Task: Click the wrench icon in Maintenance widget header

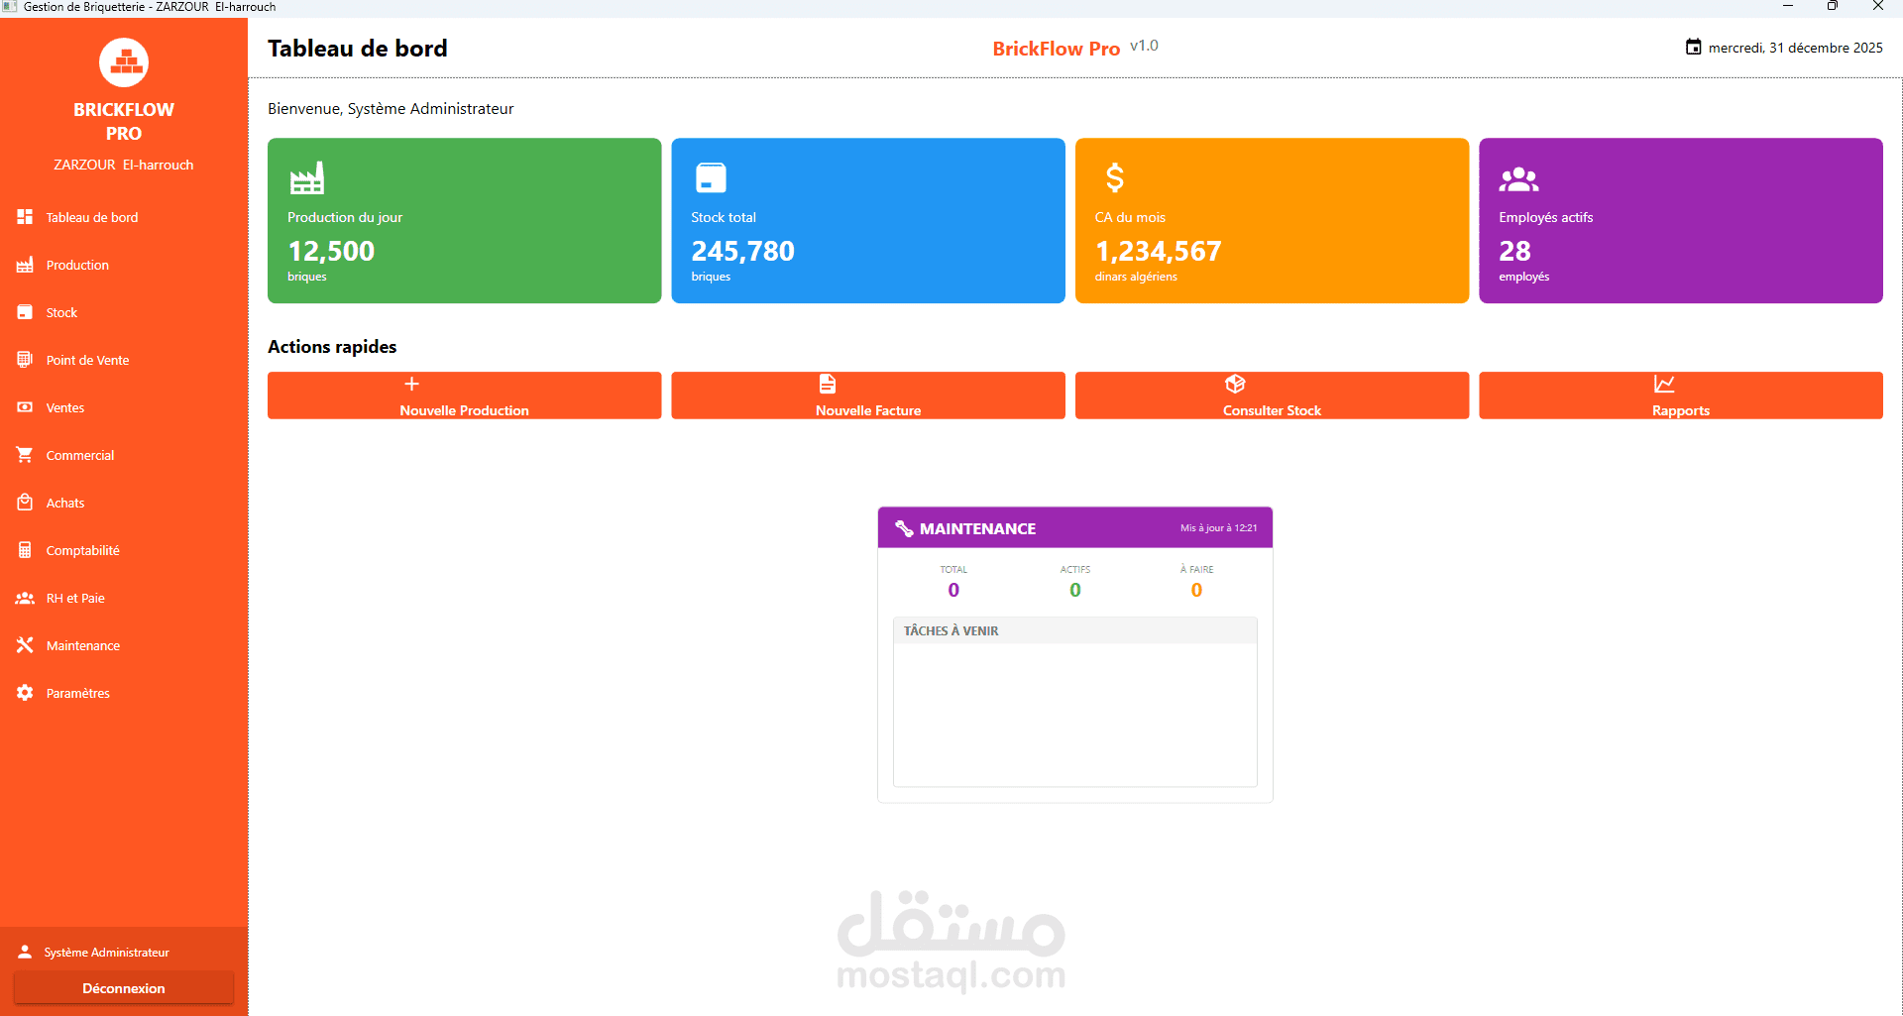Action: pos(904,528)
